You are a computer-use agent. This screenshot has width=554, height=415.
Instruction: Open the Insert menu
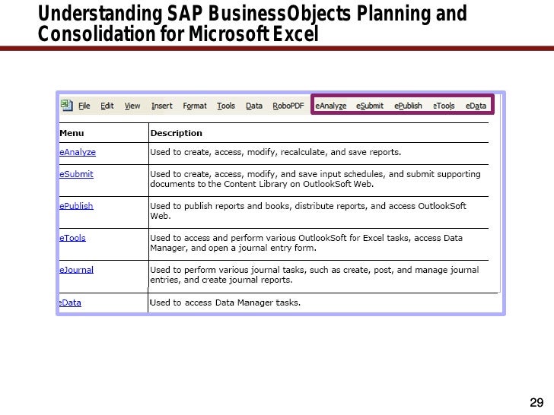pyautogui.click(x=162, y=106)
